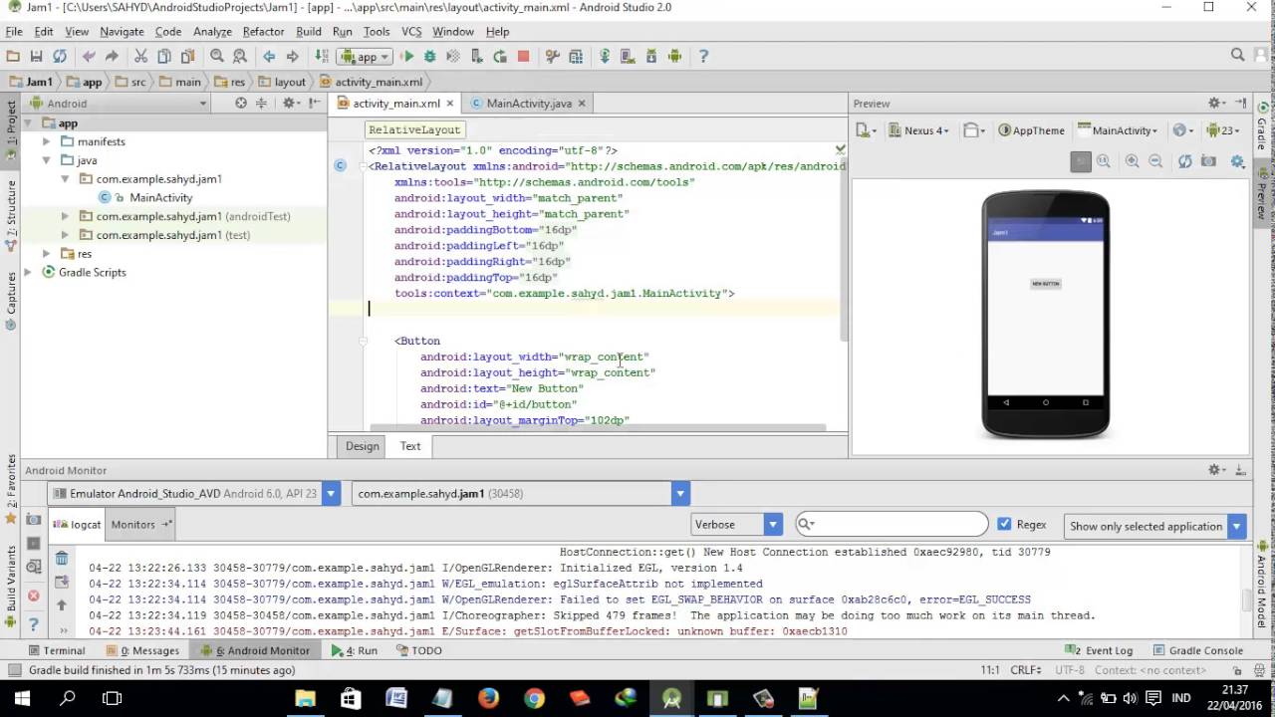Screen dimensions: 1275x717
Task: Switch to MainActivity.java editor tab
Action: 528,103
